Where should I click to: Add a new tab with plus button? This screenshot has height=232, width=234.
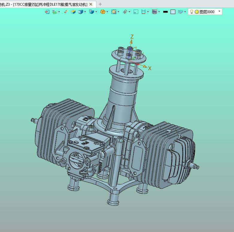tap(100, 4)
